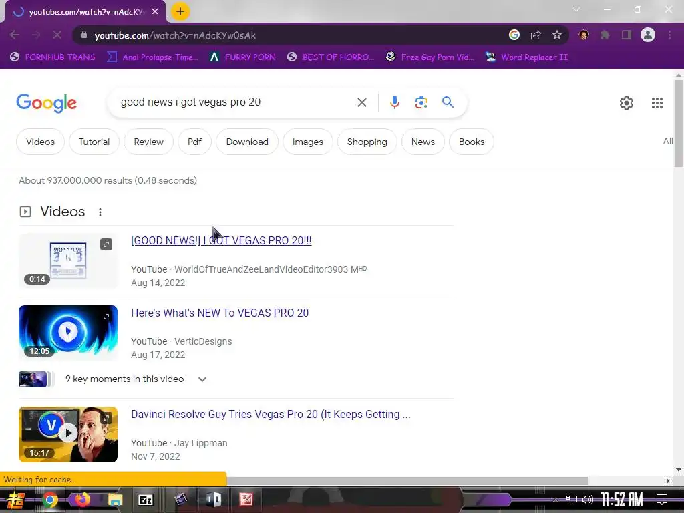Click the Google icon in address bar

click(x=514, y=35)
